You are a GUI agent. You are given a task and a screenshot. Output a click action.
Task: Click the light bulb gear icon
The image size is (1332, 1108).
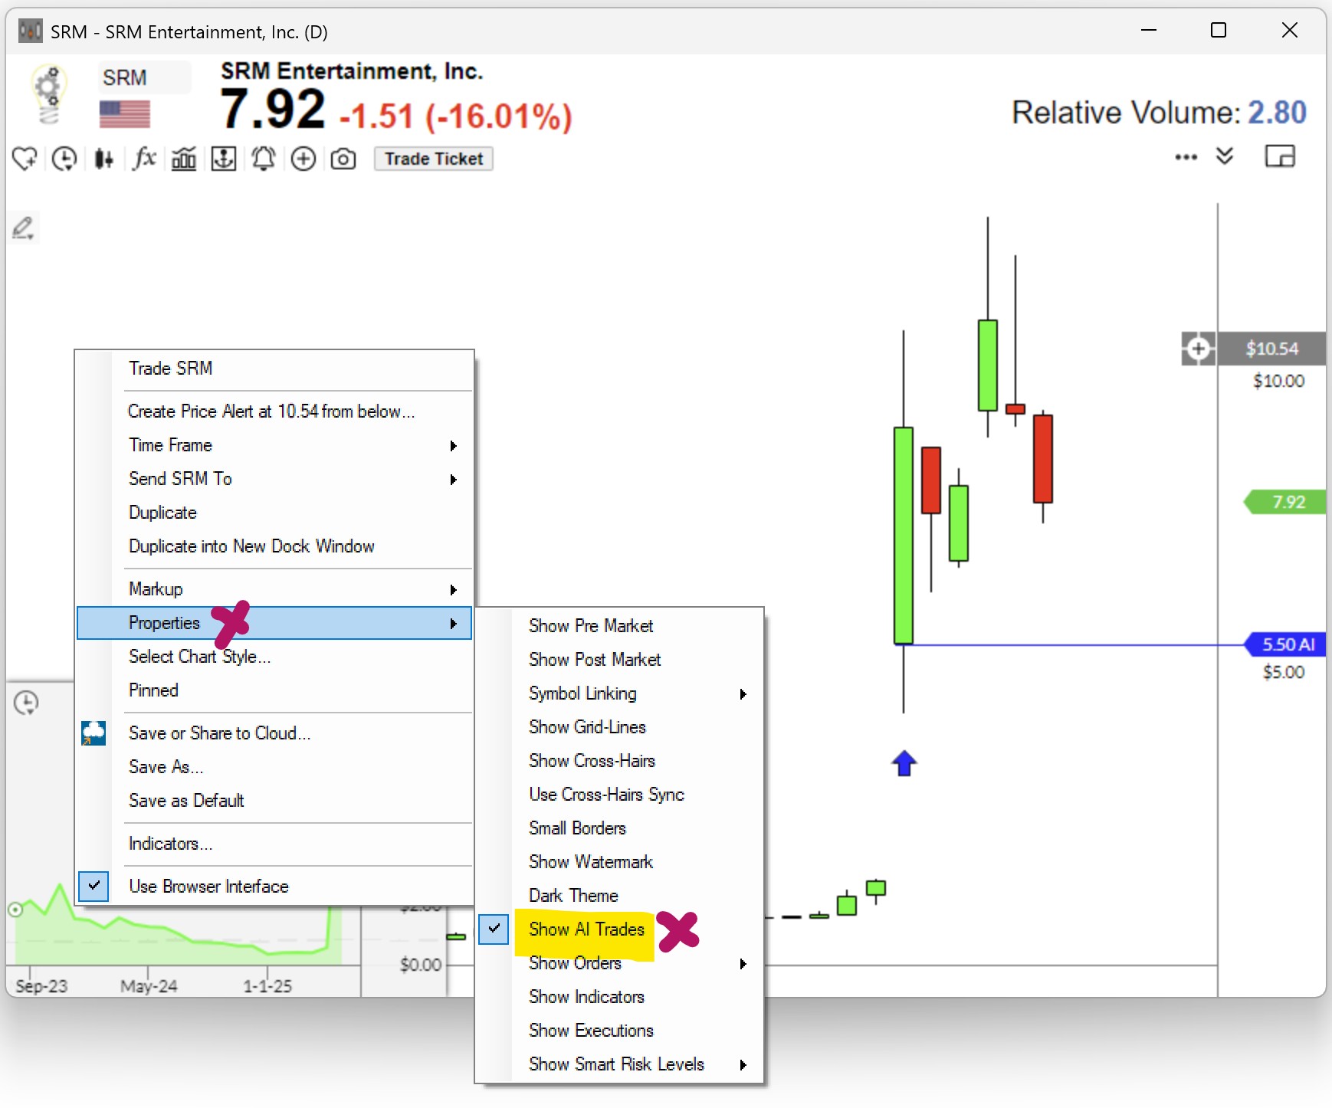click(48, 95)
